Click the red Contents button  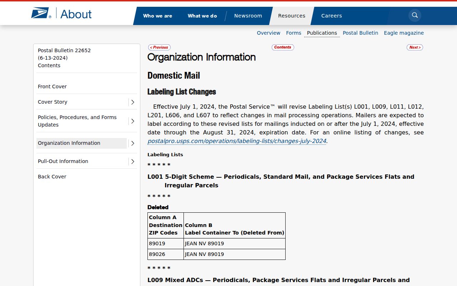coord(283,47)
